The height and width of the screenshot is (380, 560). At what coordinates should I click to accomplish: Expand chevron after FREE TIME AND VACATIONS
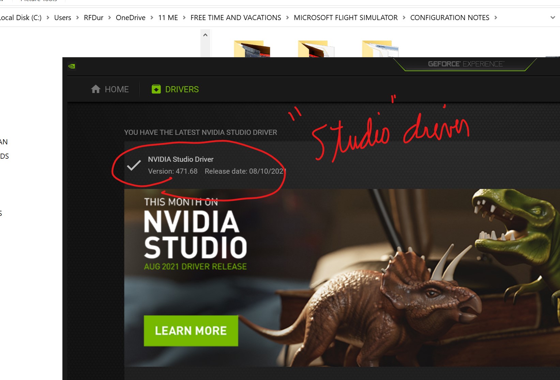coord(287,18)
